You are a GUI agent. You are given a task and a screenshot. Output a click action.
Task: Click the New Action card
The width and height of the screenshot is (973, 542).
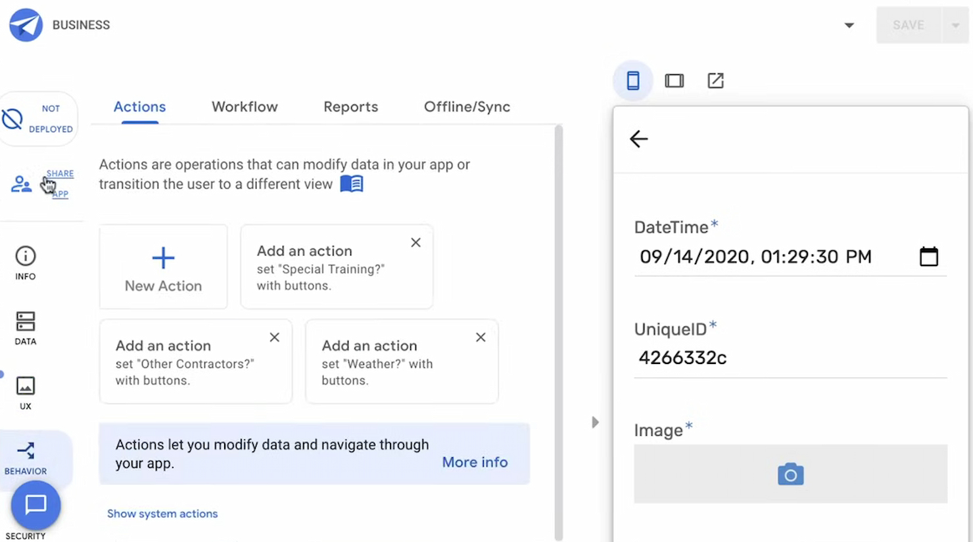click(163, 267)
